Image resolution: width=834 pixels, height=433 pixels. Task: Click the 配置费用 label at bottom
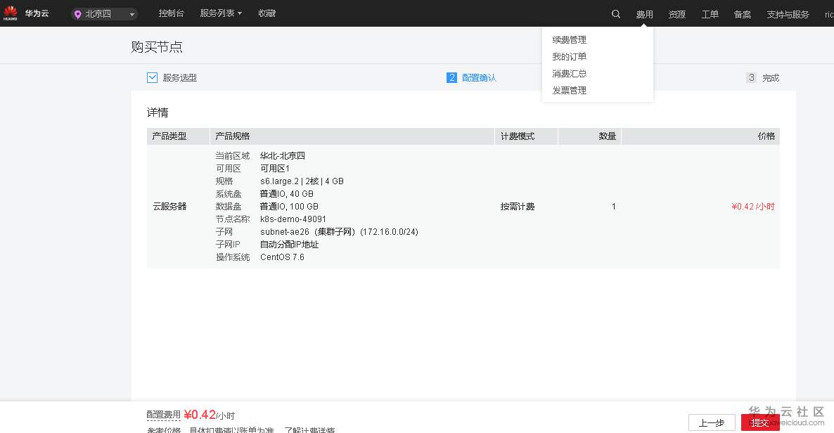(164, 415)
